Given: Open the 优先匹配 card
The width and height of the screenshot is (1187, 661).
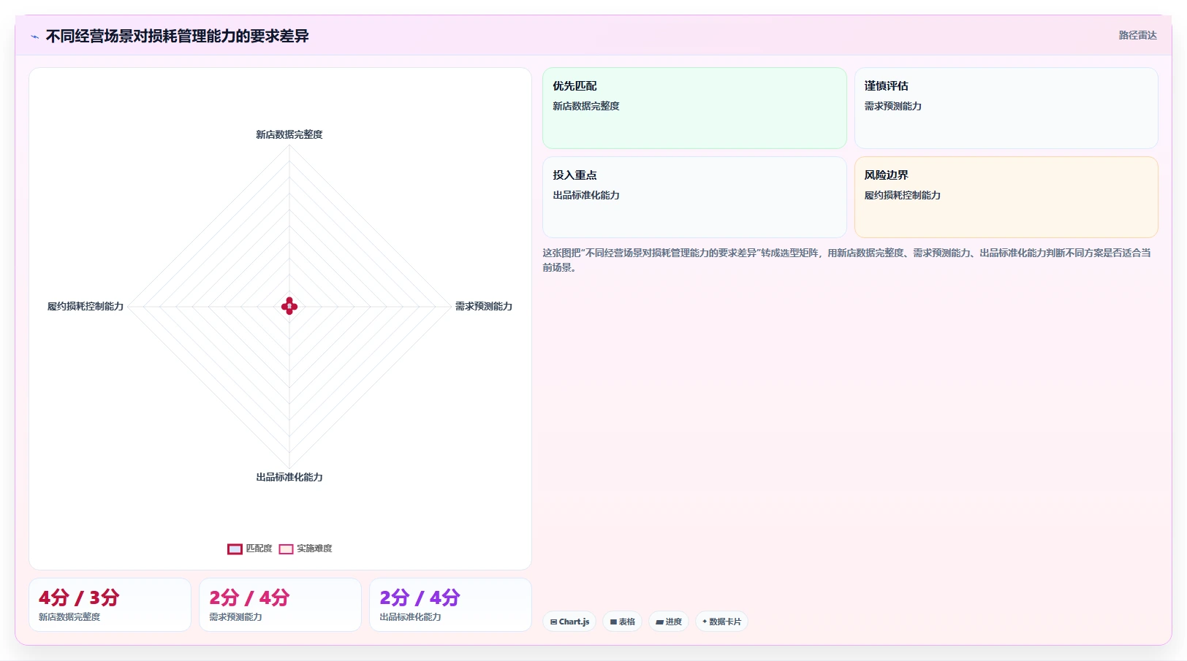Looking at the screenshot, I should tap(694, 108).
